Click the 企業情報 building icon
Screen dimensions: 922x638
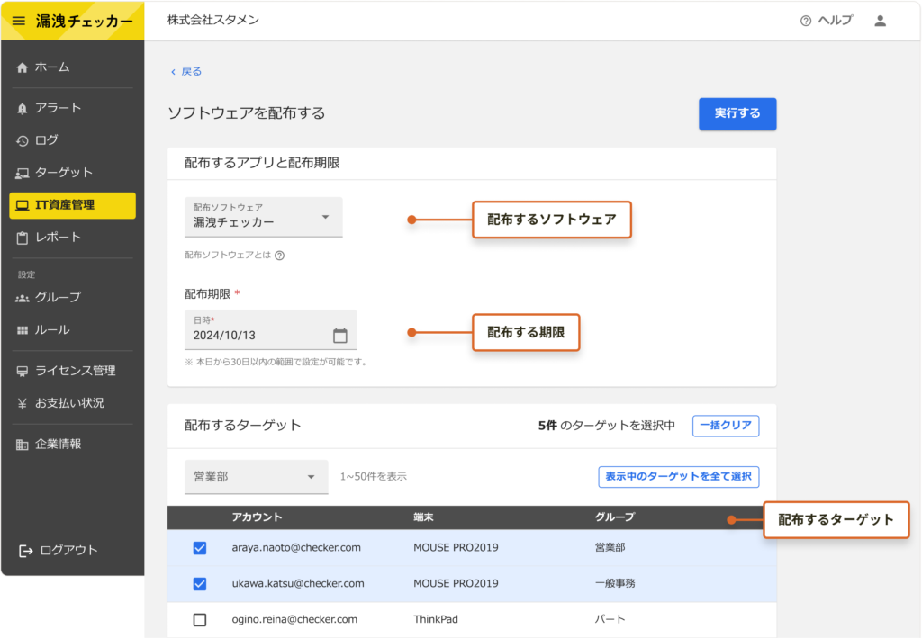click(x=23, y=445)
